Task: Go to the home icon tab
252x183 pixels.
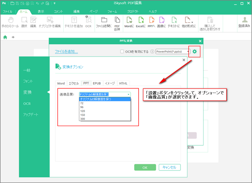Action: coord(5,37)
